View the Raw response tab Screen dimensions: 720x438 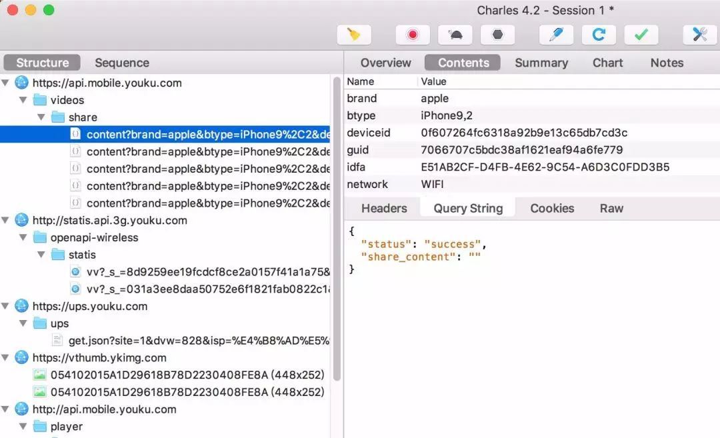(611, 208)
